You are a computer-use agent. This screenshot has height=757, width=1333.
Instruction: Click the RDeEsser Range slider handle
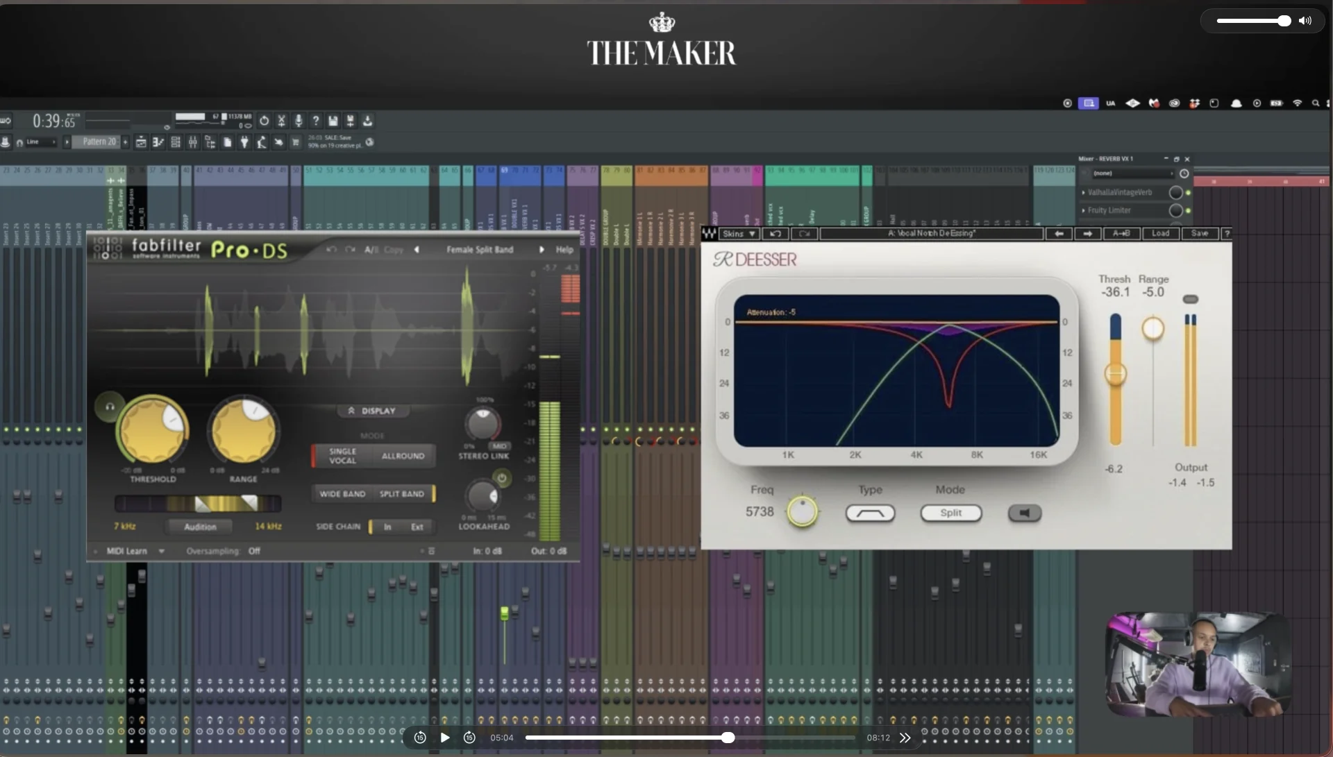point(1152,328)
